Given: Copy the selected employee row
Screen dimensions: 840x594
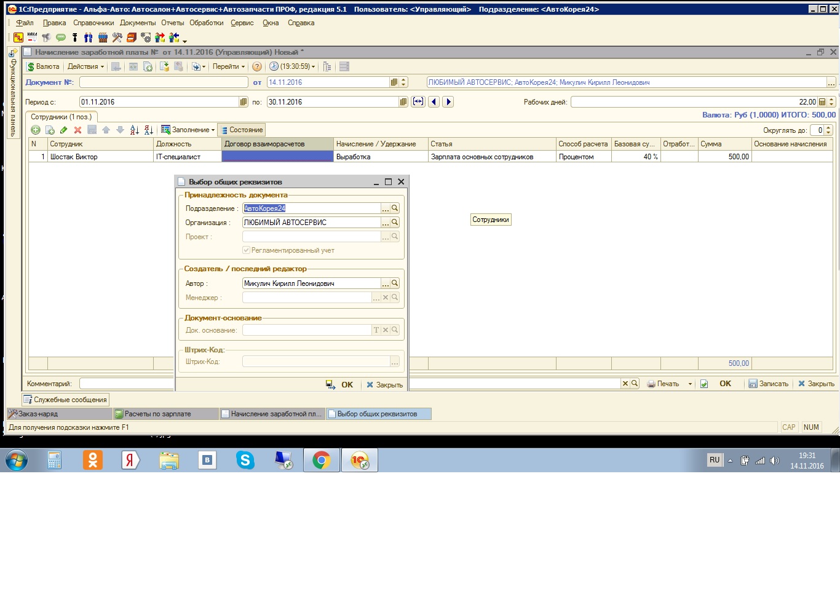Looking at the screenshot, I should coord(50,130).
